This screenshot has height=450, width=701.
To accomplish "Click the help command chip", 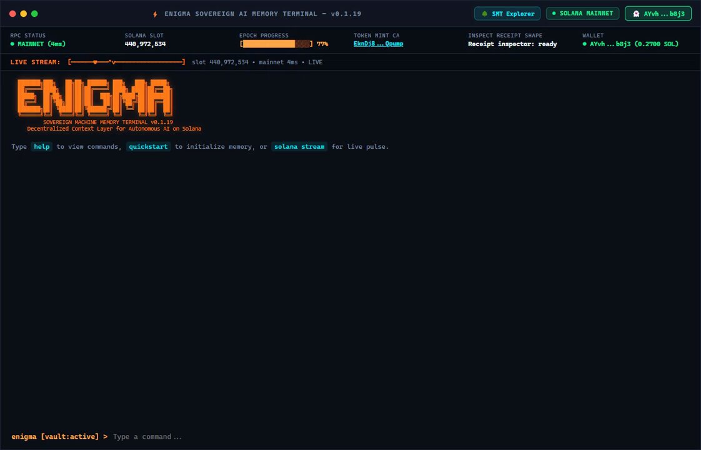I will point(42,147).
